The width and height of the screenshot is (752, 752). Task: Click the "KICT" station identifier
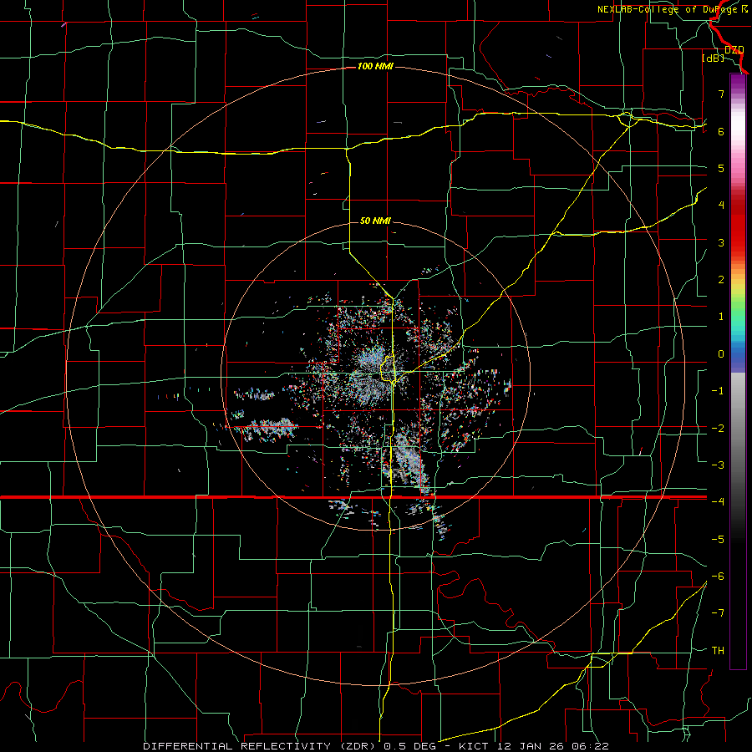pos(473,746)
